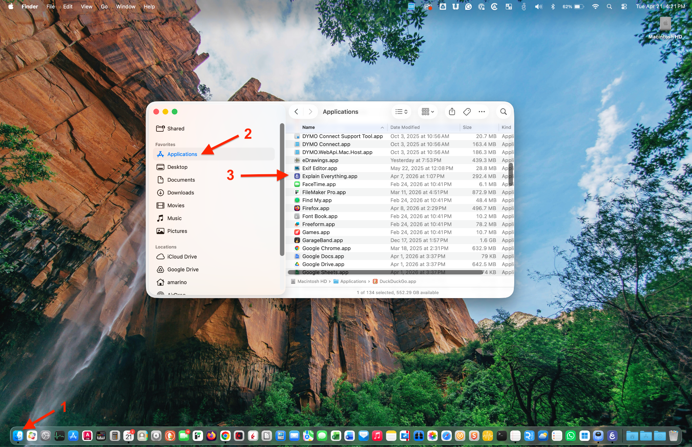Image resolution: width=692 pixels, height=447 pixels.
Task: Open the Finder search magnifier icon
Action: click(503, 112)
